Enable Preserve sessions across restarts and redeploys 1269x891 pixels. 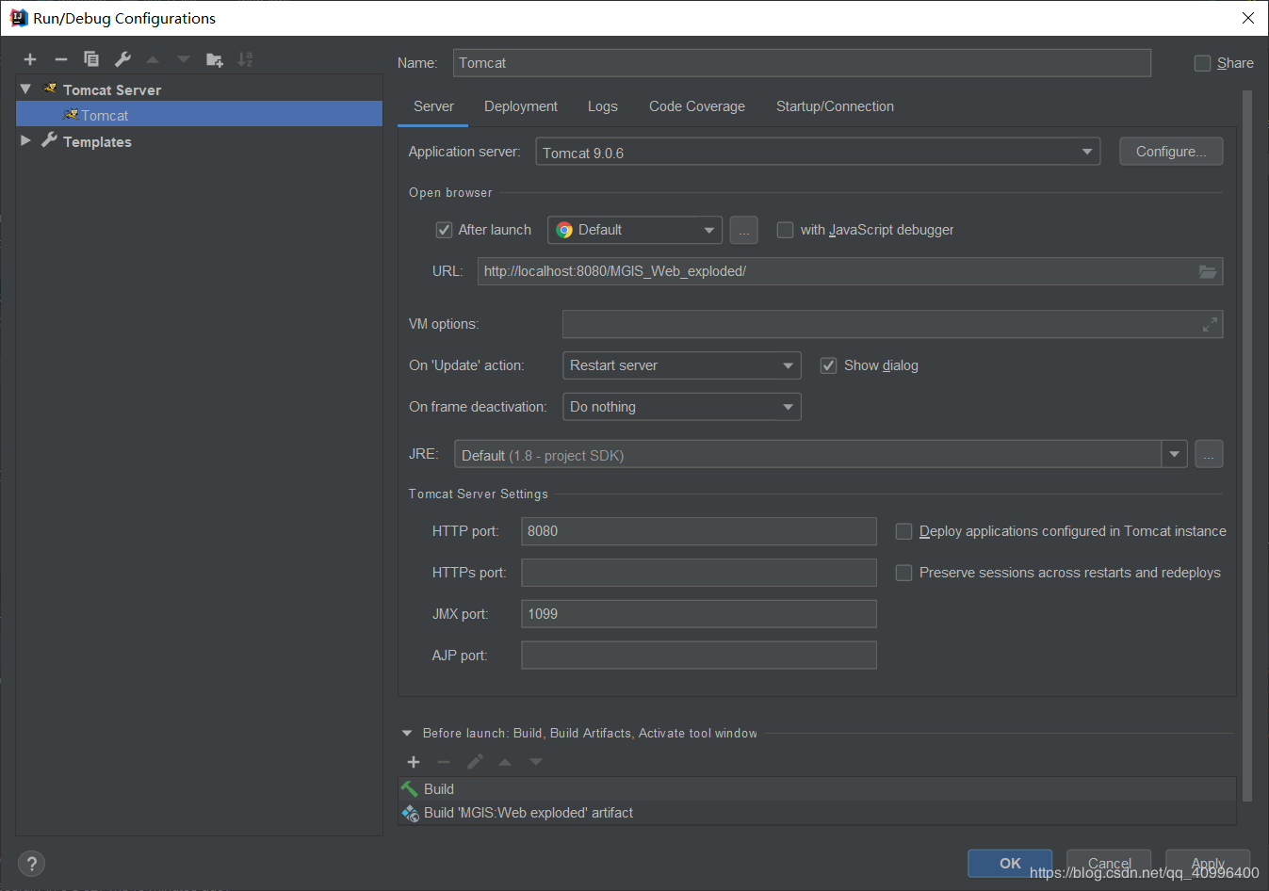903,573
